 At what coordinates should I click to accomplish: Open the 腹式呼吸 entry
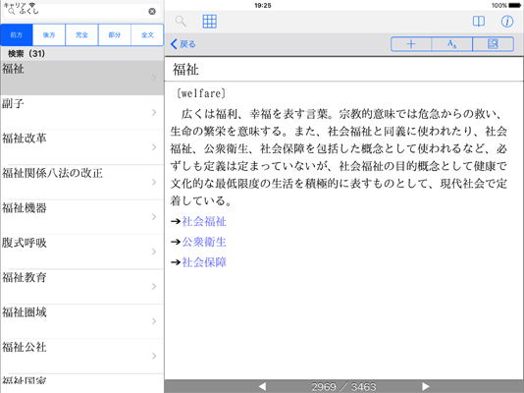coord(81,252)
